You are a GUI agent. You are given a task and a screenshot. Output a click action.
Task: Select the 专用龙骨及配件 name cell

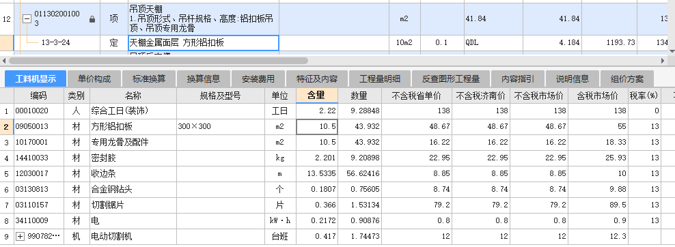[x=133, y=142]
